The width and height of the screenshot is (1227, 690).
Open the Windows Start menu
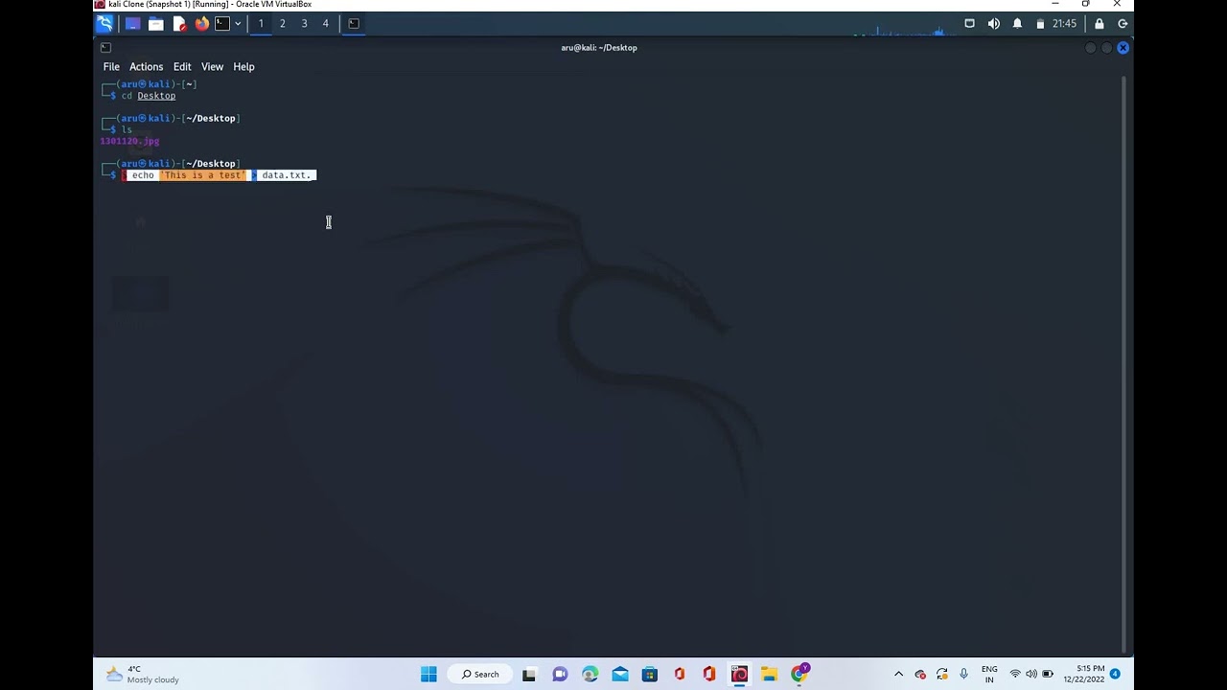(x=428, y=674)
